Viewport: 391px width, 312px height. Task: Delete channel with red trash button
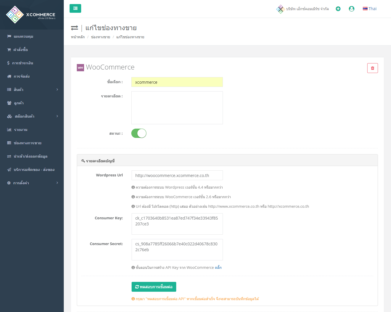[372, 68]
